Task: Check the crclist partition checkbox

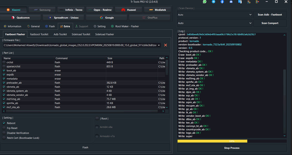Action: point(4,62)
